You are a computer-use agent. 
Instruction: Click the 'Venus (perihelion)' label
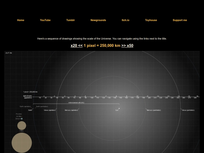pyautogui.click(x=188, y=110)
